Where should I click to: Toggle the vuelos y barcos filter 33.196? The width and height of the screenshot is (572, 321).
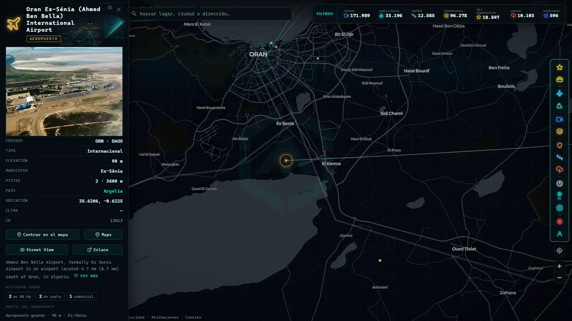(390, 14)
